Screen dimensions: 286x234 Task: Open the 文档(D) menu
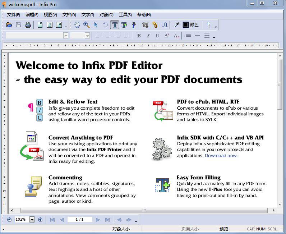pos(69,15)
